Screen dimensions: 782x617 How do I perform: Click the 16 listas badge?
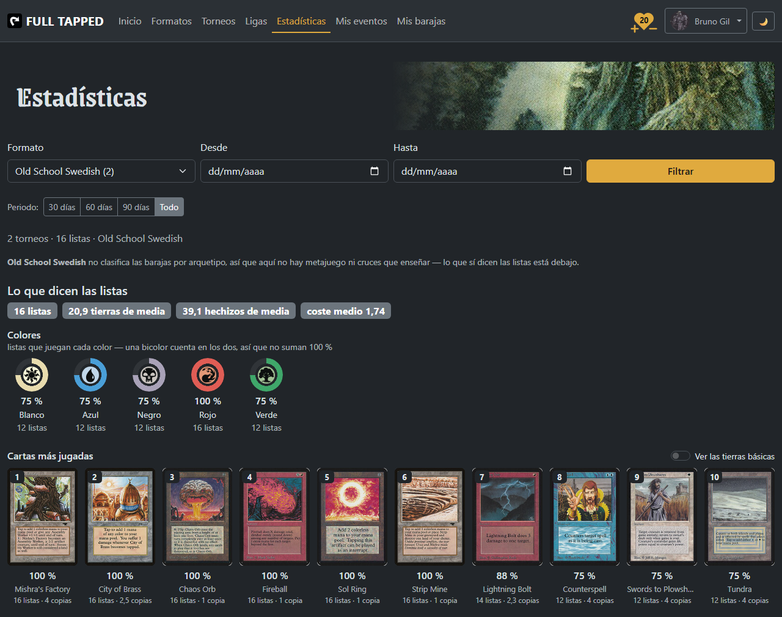click(x=32, y=311)
